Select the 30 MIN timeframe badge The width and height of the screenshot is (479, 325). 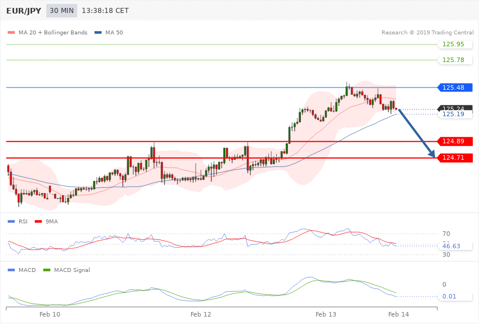[62, 11]
